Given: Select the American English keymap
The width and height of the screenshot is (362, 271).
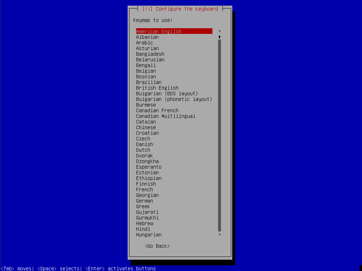Looking at the screenshot, I should (159, 31).
